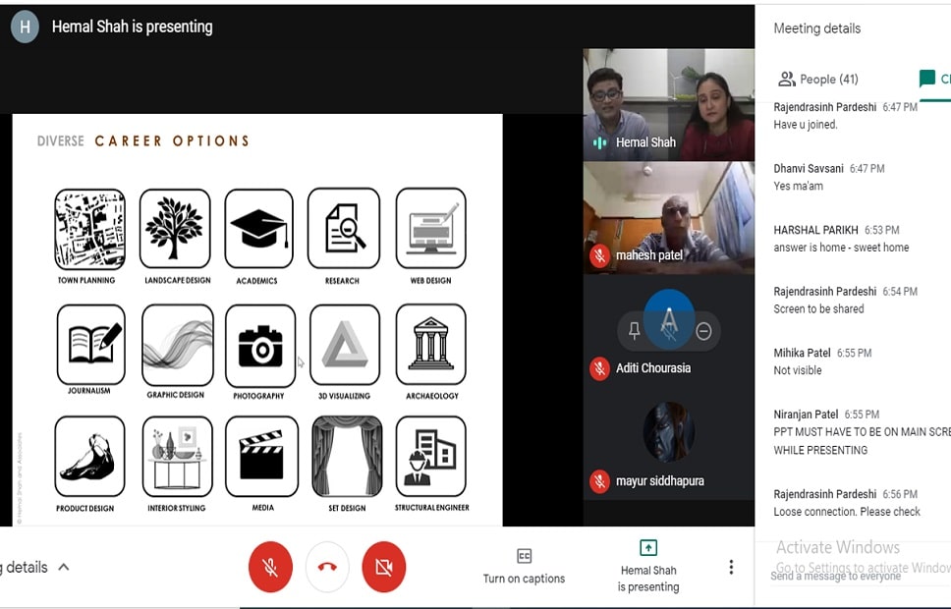This screenshot has width=951, height=609.
Task: Click Hemal Shah's audio speaking indicator icon
Action: point(599,142)
